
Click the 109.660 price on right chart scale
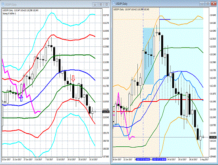click(212, 156)
